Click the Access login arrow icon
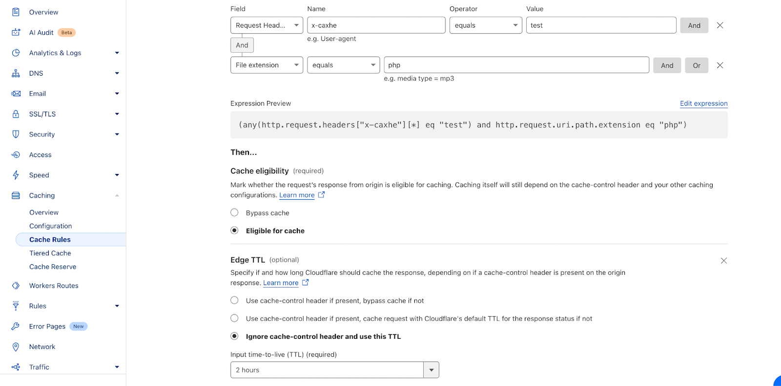781x386 pixels. 16,154
